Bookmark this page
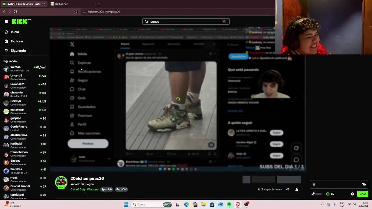 76,12
